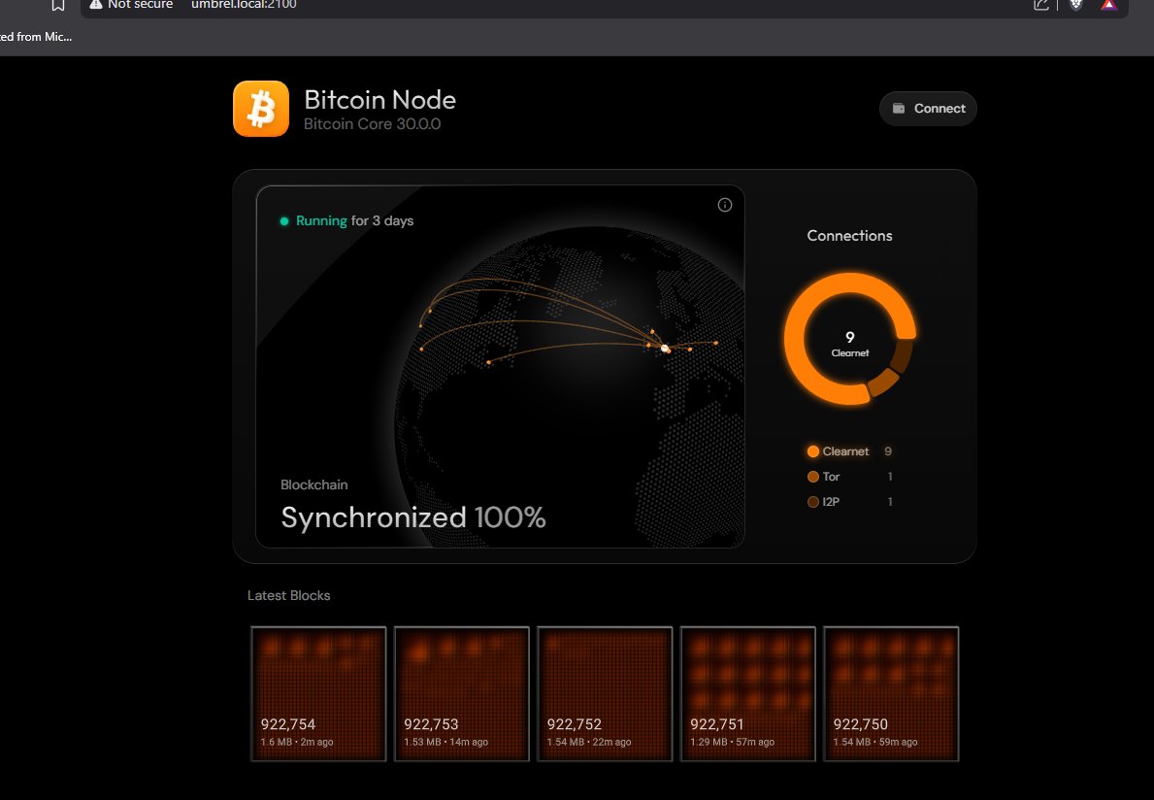Click the browser share icon
This screenshot has width=1154, height=800.
[x=1040, y=5]
